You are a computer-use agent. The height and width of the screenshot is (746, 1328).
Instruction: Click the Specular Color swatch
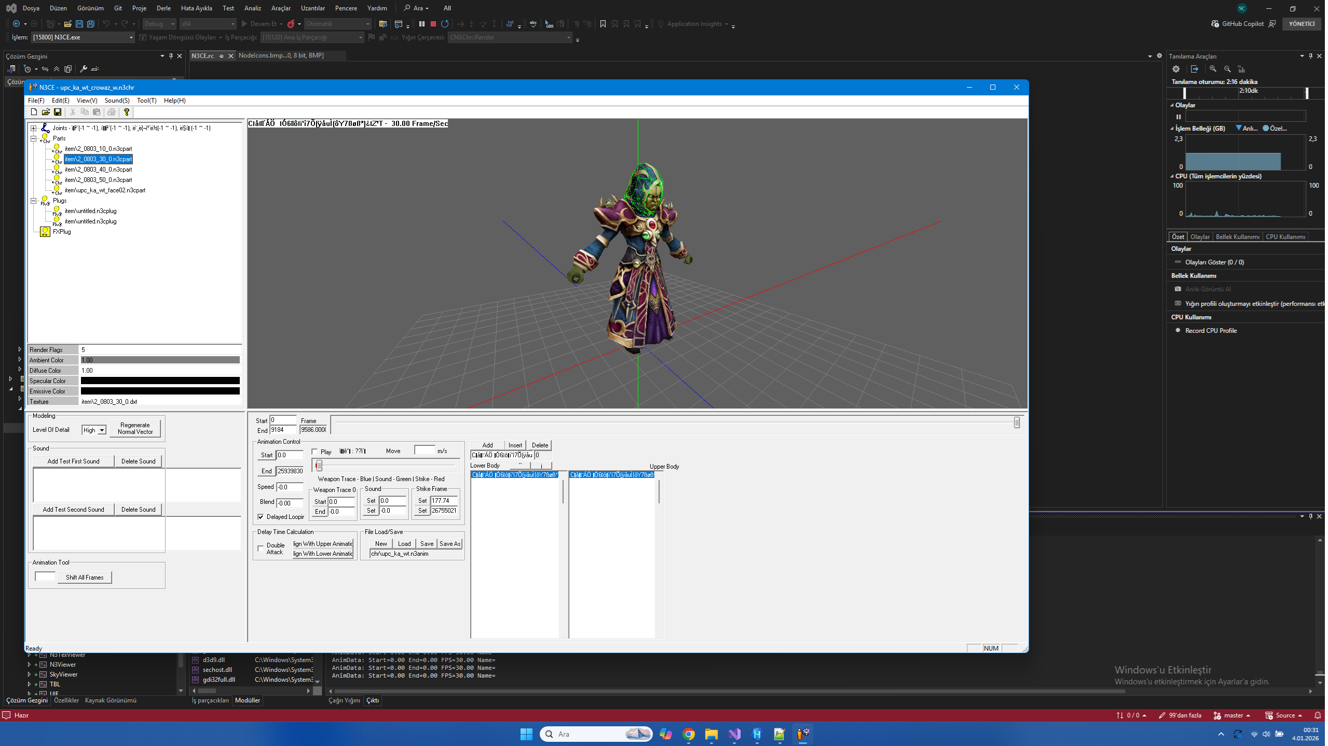click(x=160, y=381)
